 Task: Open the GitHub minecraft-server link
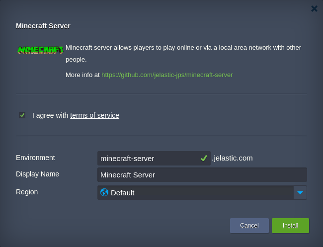[167, 75]
